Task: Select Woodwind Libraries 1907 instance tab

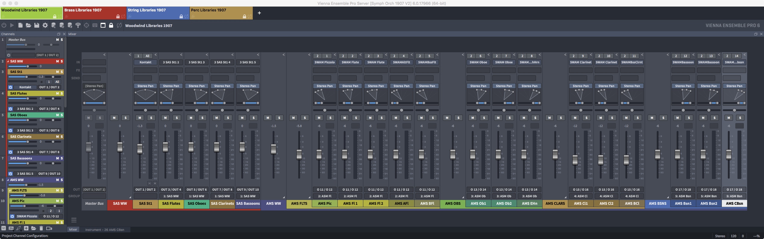Action: point(31,13)
